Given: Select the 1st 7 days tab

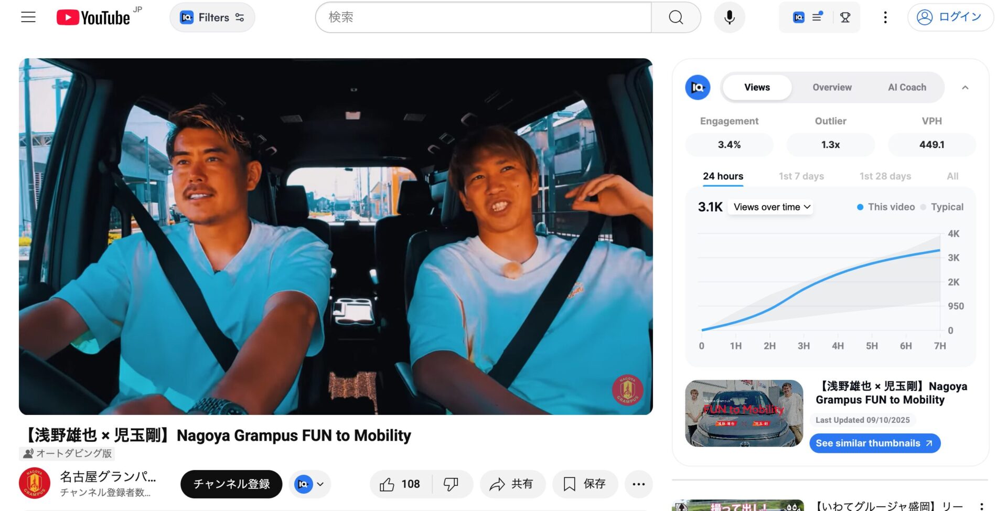Looking at the screenshot, I should [x=801, y=176].
